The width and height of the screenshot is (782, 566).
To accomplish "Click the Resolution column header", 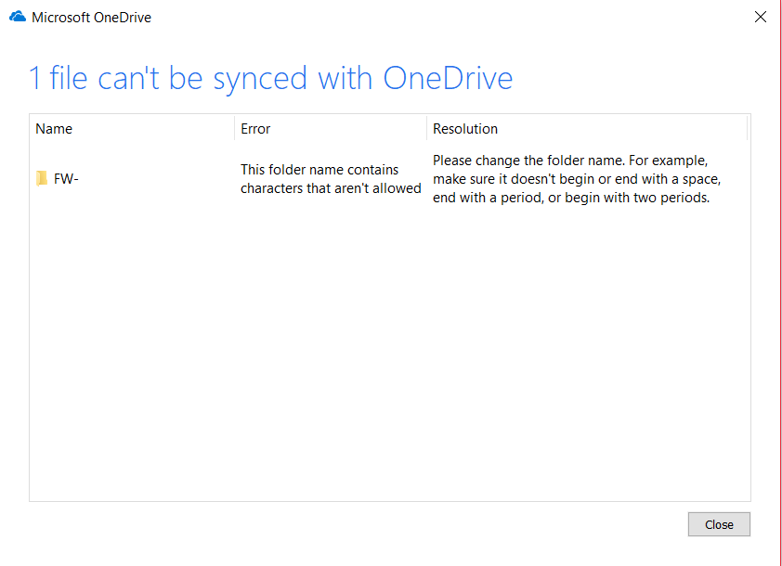I will click(x=587, y=129).
